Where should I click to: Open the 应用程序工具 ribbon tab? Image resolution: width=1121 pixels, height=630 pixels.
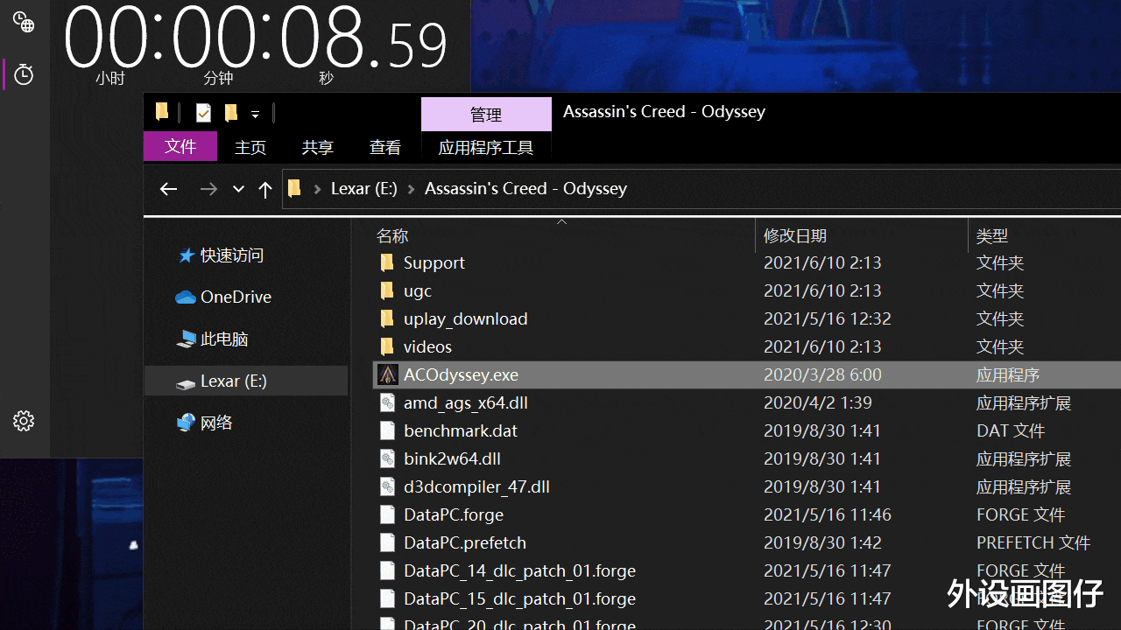(486, 147)
